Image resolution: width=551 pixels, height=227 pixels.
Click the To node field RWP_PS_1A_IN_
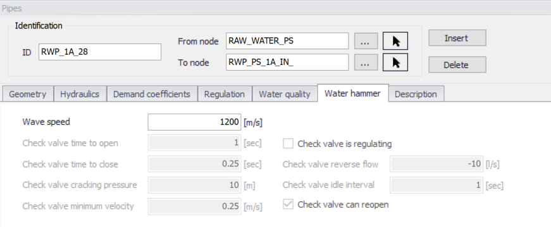coord(287,62)
